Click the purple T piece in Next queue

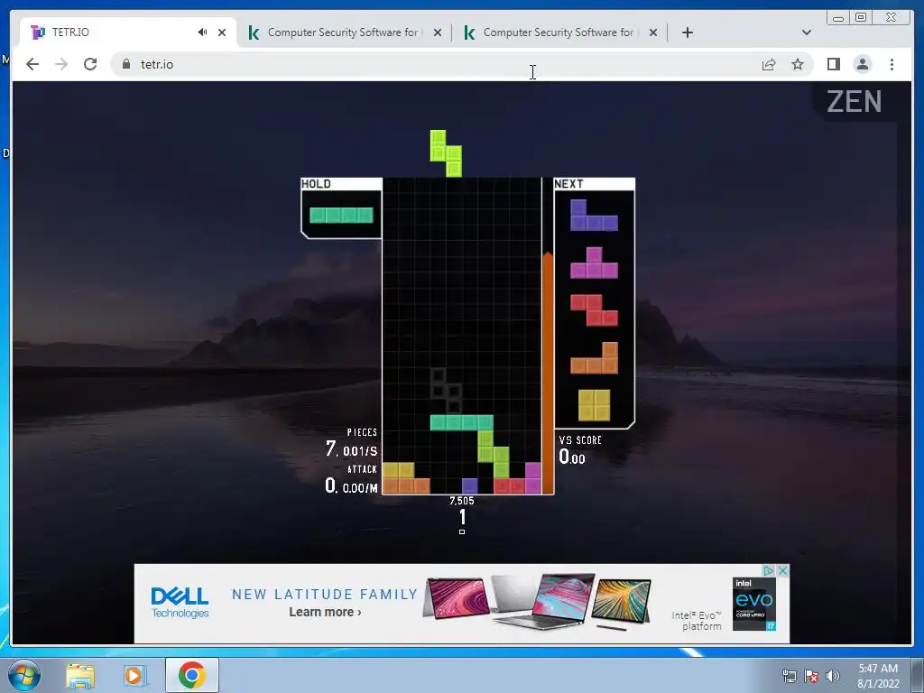pyautogui.click(x=594, y=263)
